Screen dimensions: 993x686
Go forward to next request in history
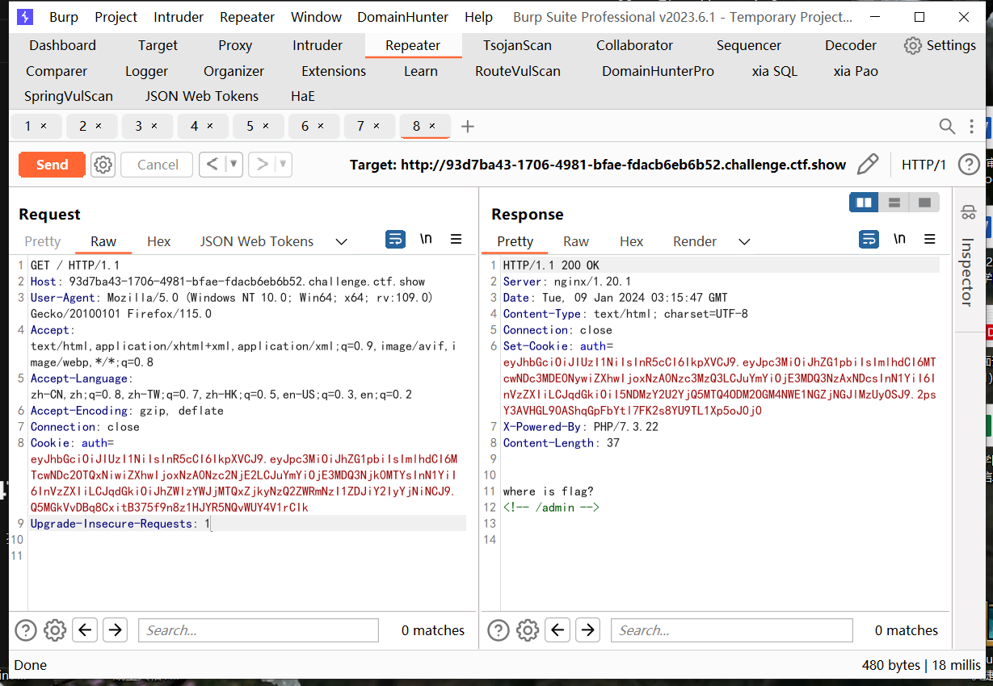[x=262, y=165]
